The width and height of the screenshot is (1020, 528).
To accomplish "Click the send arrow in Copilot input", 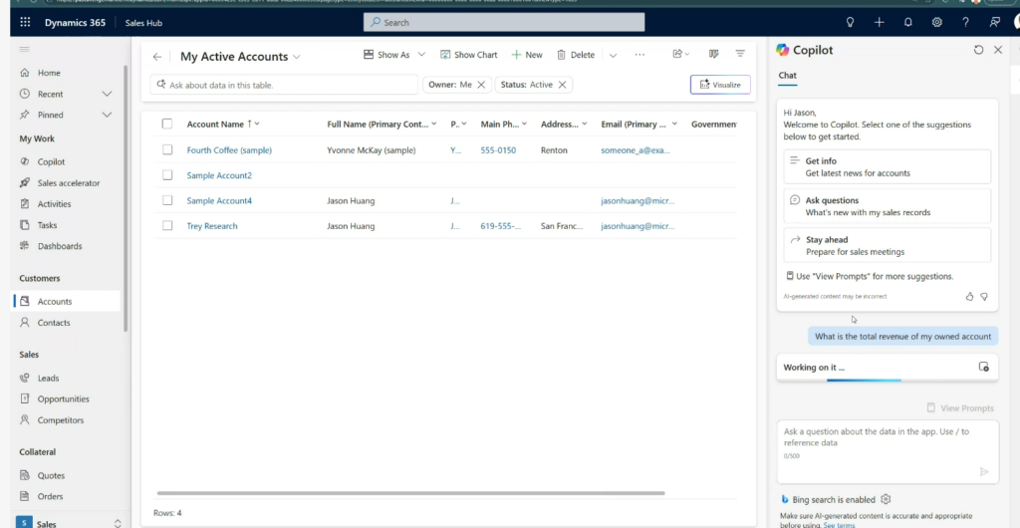I will [x=984, y=472].
